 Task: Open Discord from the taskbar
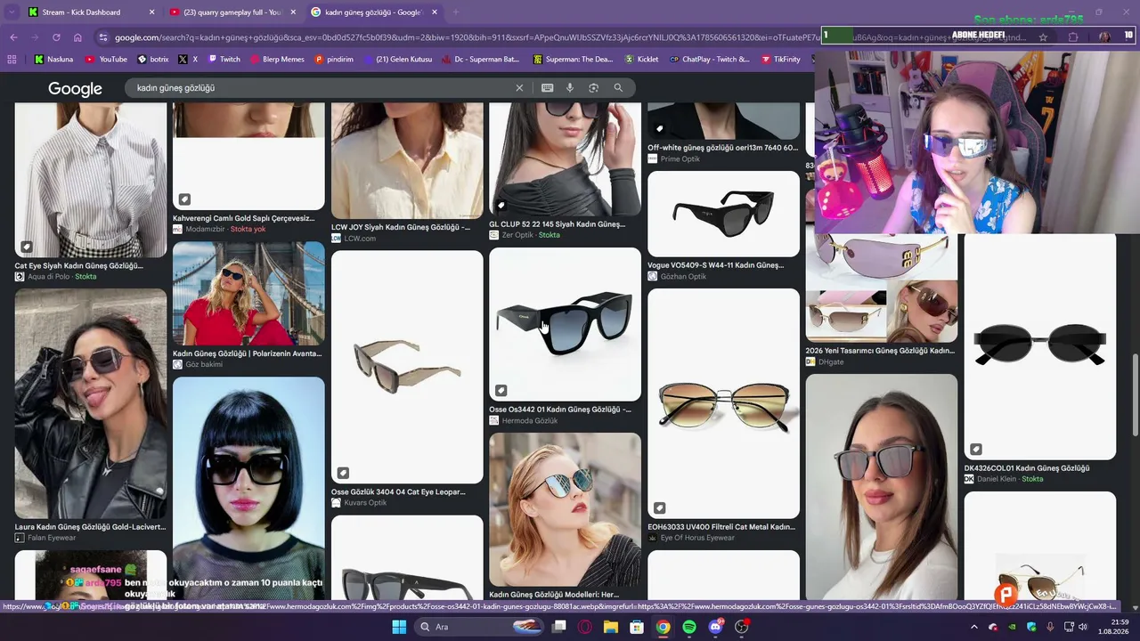click(715, 627)
